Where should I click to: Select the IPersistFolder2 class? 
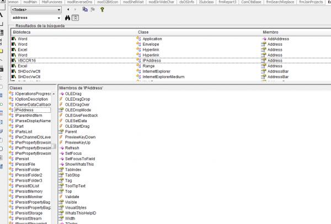(29, 175)
